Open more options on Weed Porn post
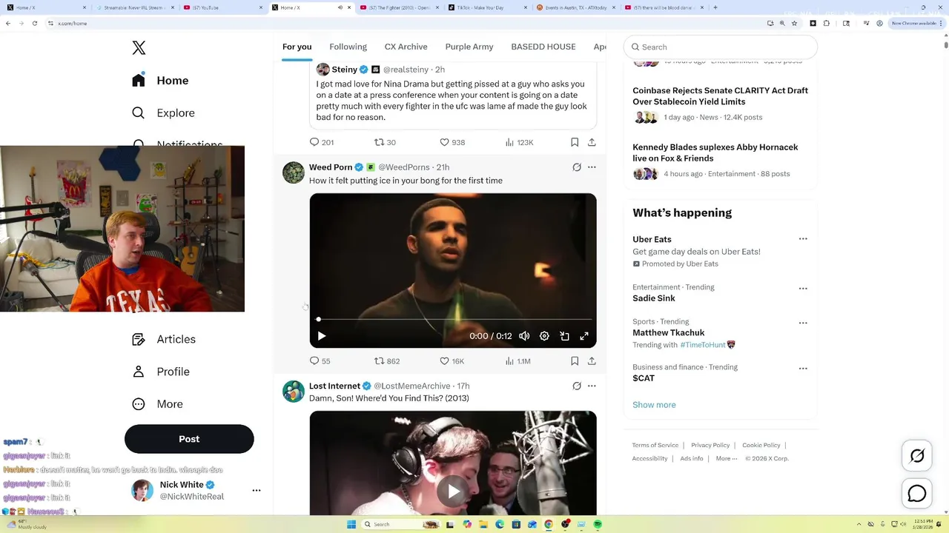The width and height of the screenshot is (949, 533). click(x=592, y=167)
